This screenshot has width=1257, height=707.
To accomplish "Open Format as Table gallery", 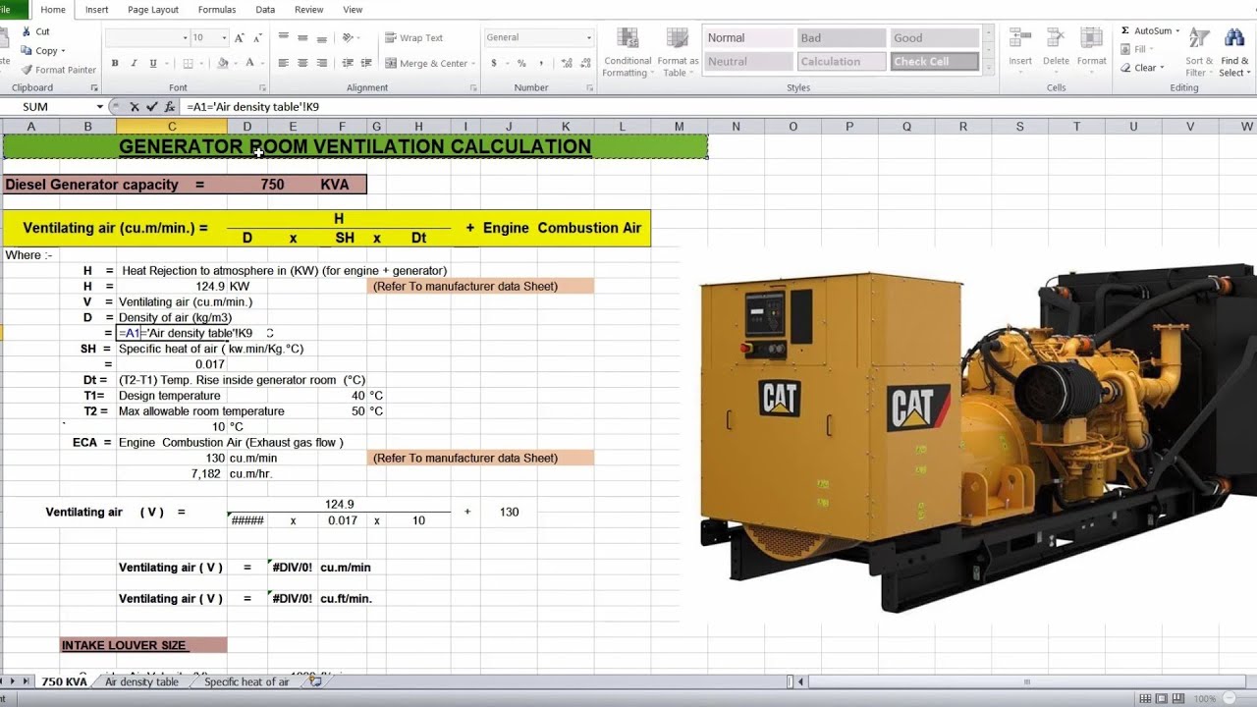I will [x=678, y=52].
